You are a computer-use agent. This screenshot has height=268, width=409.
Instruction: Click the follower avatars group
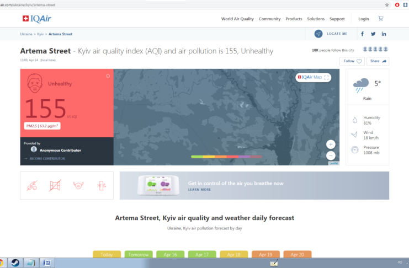pos(375,49)
